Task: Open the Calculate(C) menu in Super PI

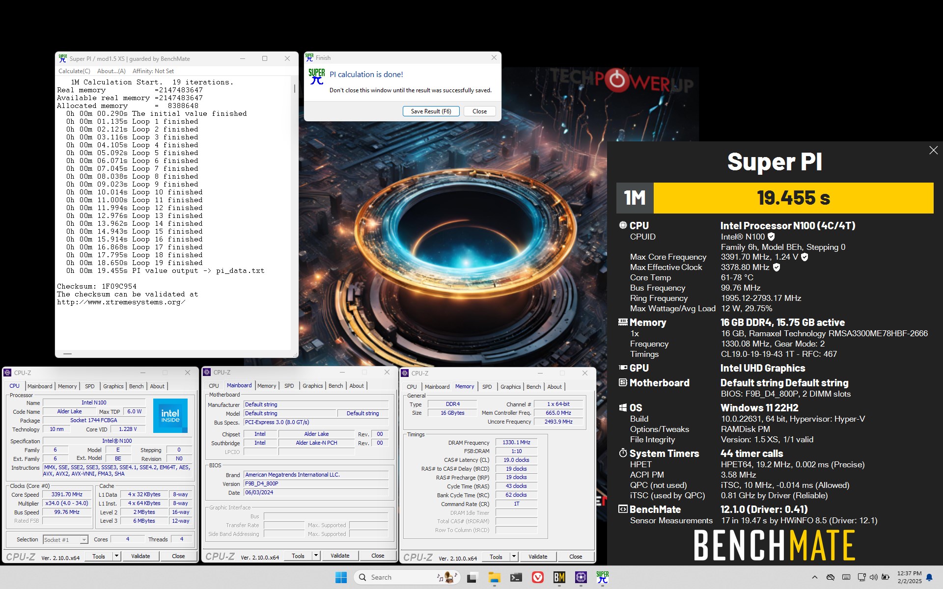Action: [x=74, y=71]
